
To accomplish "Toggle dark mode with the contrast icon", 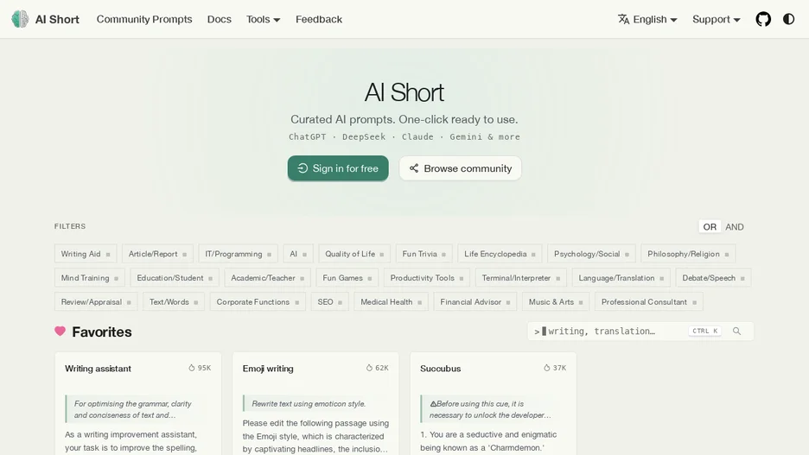I will click(x=788, y=19).
